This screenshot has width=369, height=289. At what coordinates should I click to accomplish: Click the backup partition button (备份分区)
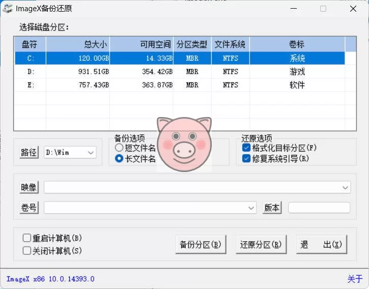(201, 244)
